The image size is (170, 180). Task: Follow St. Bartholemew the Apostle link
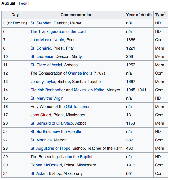[56, 132]
